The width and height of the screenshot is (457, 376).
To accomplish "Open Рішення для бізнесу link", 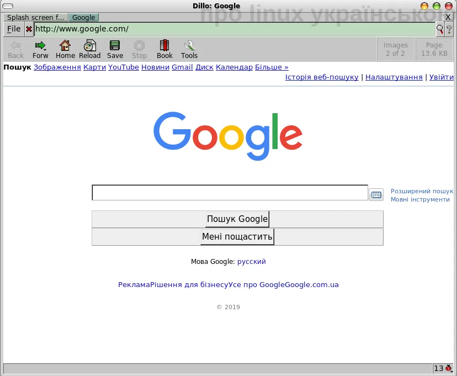I will tap(189, 285).
